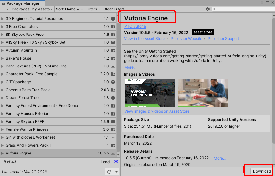Screen dimensions: 275x176
Task: Select the Female Warrior Princess package row
Action: (x=58, y=129)
